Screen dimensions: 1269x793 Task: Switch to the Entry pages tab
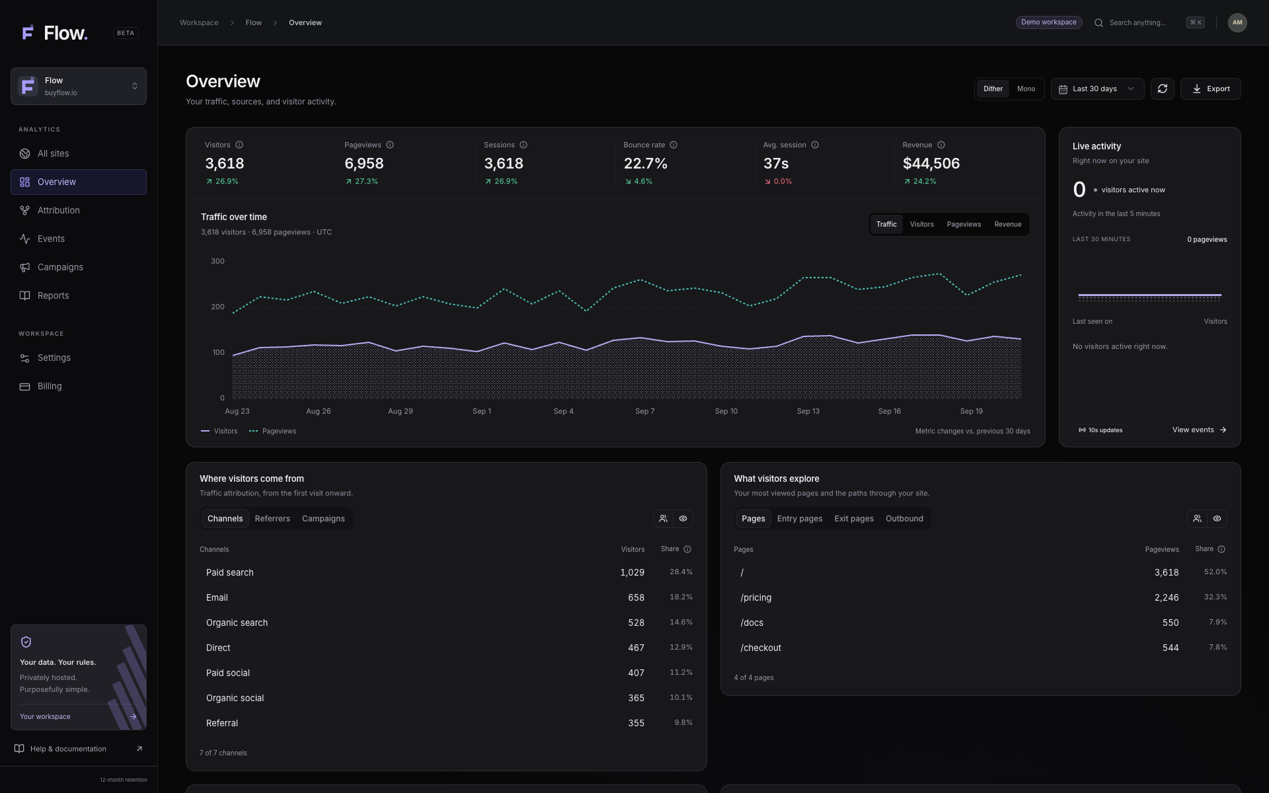tap(800, 519)
